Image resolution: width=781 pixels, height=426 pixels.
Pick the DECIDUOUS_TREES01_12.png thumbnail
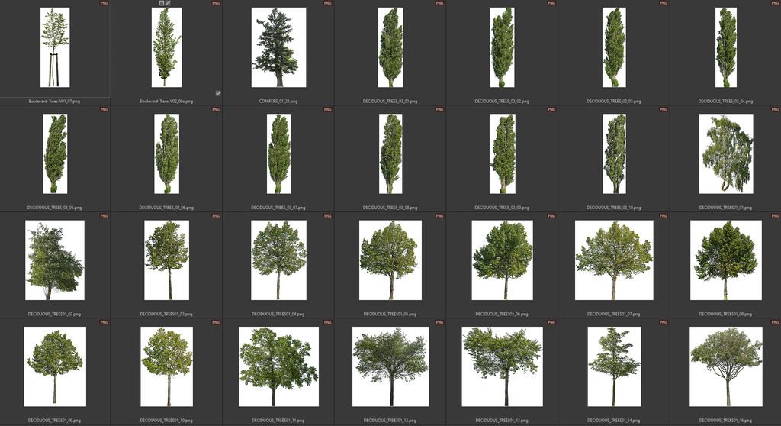[x=390, y=366]
